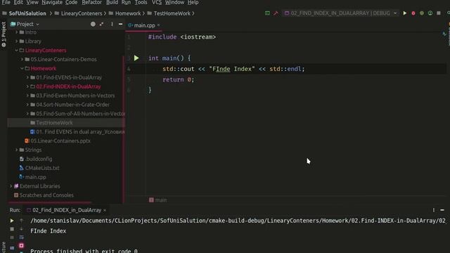Collapse the LinearyConteners folder

(x=16, y=51)
